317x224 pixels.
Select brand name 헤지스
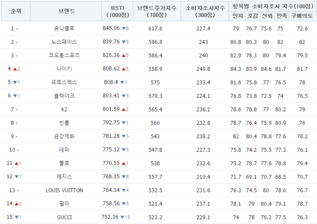(64, 177)
